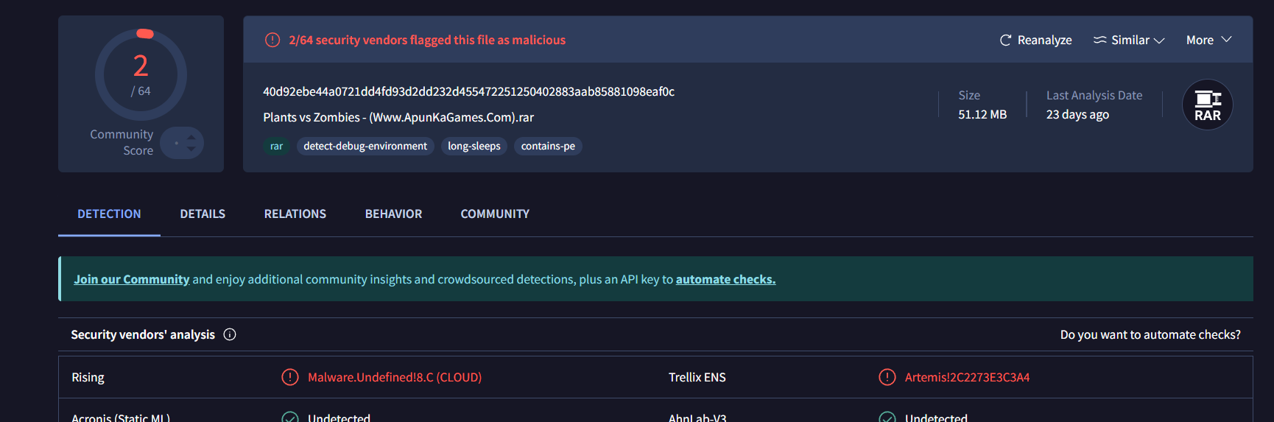Click the info icon beside Security vendors' analysis
1274x422 pixels.
230,334
